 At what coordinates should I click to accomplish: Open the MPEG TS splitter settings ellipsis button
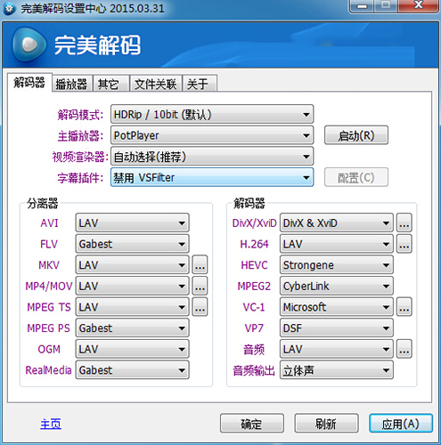(200, 307)
